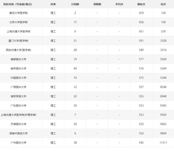
Task: Click minimum score 659 cell
Action: click(141, 13)
